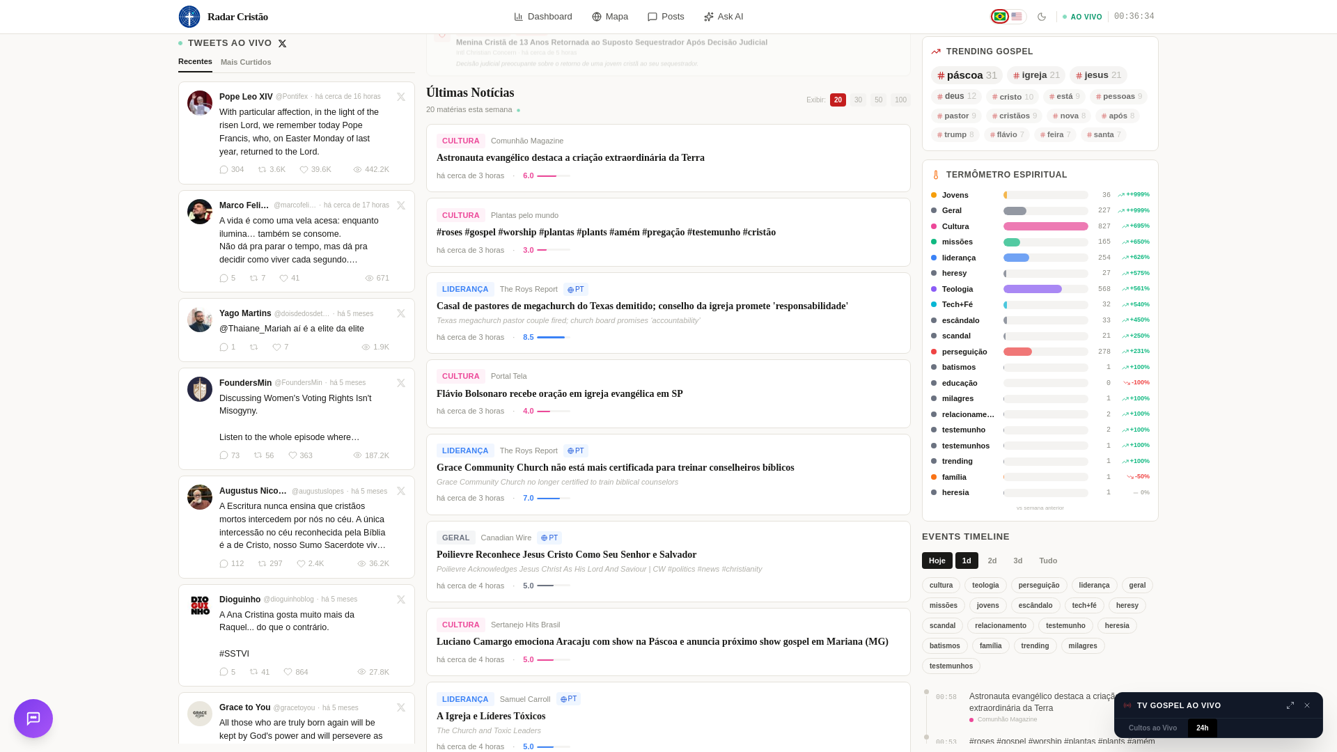Close the TV Gospel Ao Vivo widget
Image resolution: width=1337 pixels, height=752 pixels.
coord(1307,705)
